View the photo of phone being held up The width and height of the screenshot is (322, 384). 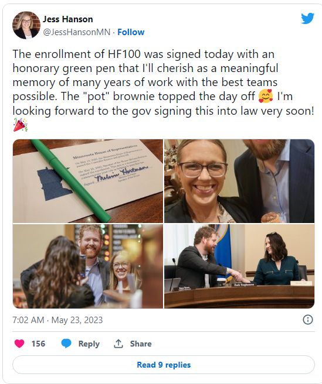point(88,266)
